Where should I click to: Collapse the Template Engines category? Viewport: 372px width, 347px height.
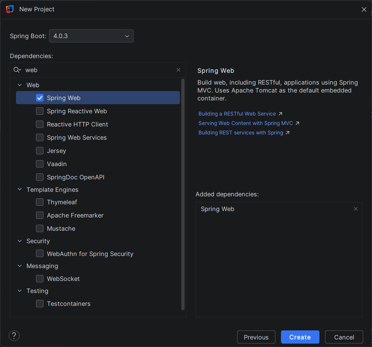[20, 190]
